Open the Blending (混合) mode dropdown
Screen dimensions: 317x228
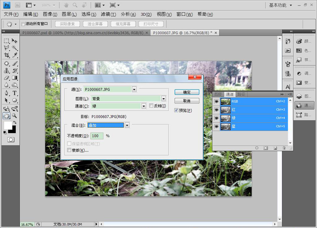coord(127,125)
